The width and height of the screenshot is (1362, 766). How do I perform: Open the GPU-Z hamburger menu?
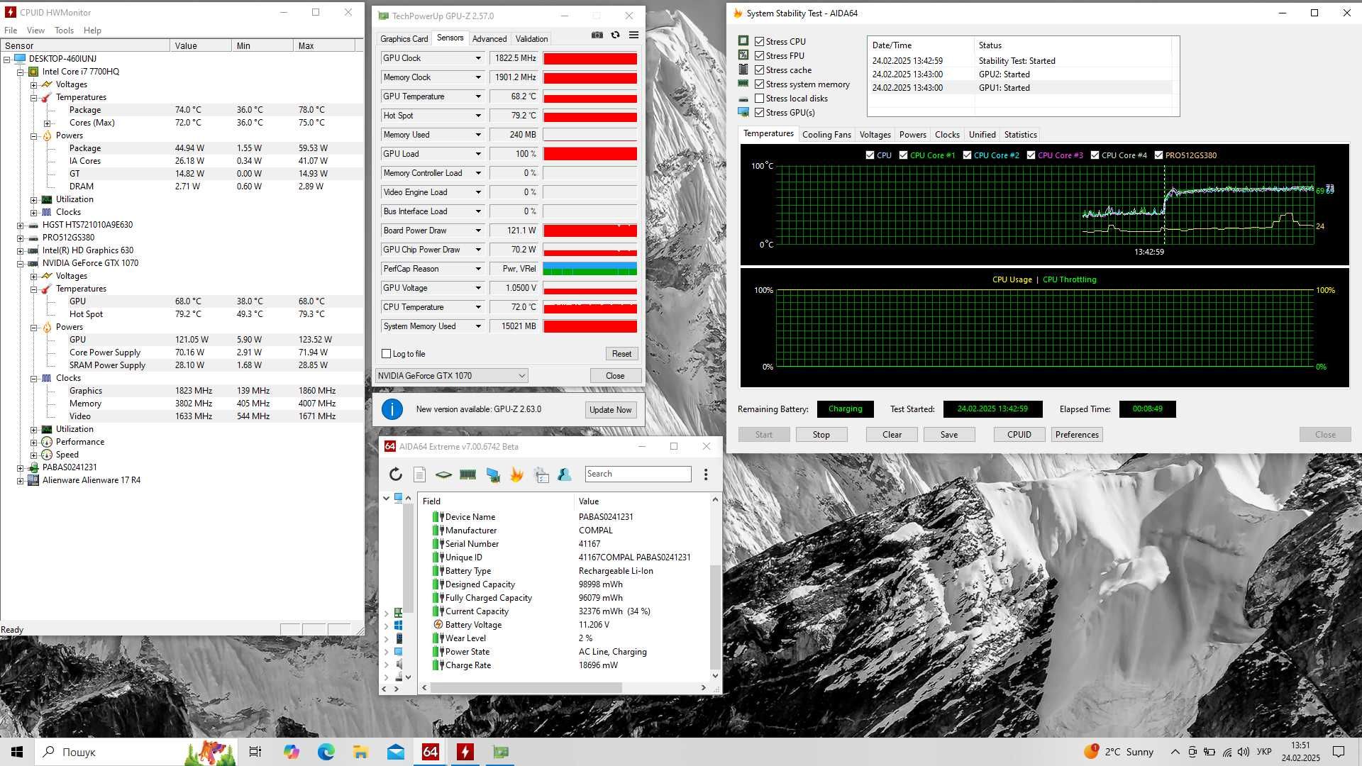633,35
